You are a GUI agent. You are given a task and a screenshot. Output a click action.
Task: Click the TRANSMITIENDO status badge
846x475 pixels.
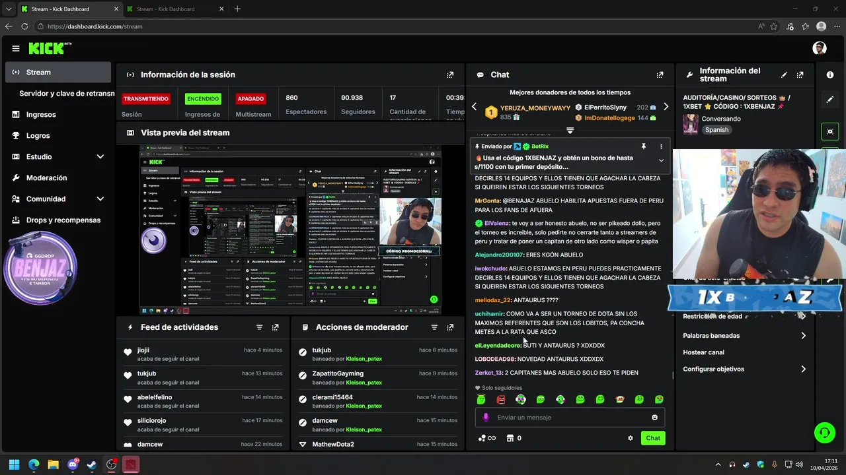[145, 99]
